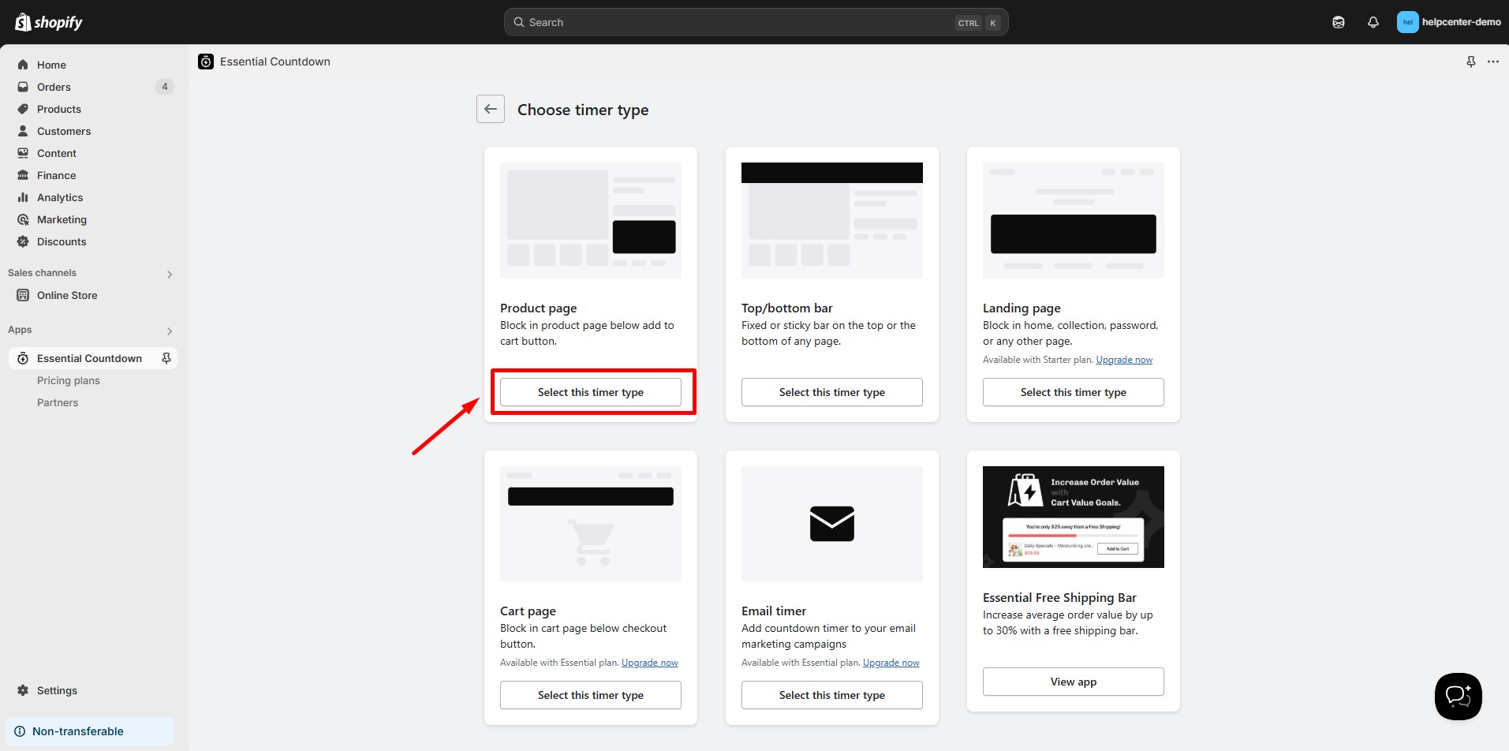
Task: Open the notifications bell
Action: click(x=1373, y=22)
